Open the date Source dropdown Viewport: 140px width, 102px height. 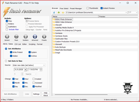[x=44, y=65]
